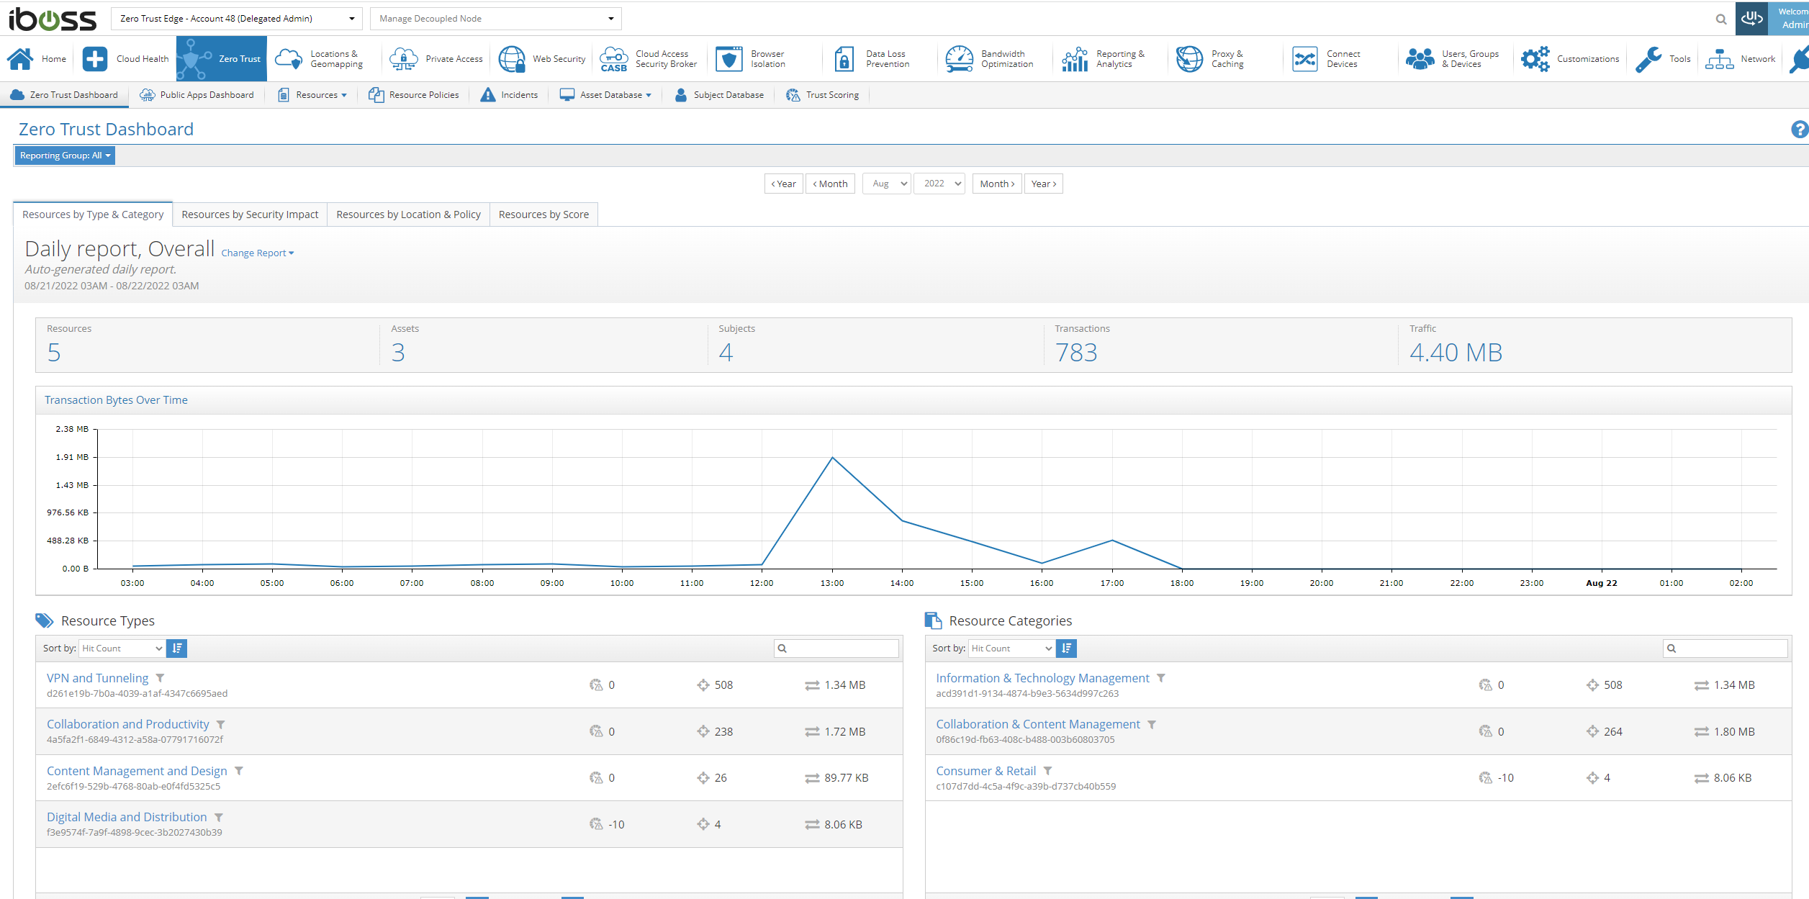The image size is (1809, 899).
Task: Click the Zero Trust Dashboard link
Action: coord(66,94)
